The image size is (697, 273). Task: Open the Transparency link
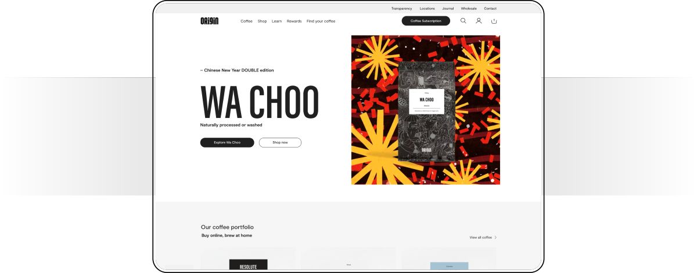(401, 9)
